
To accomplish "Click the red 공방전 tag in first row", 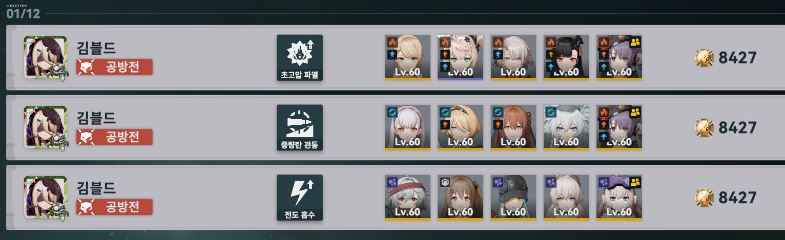I will (115, 67).
